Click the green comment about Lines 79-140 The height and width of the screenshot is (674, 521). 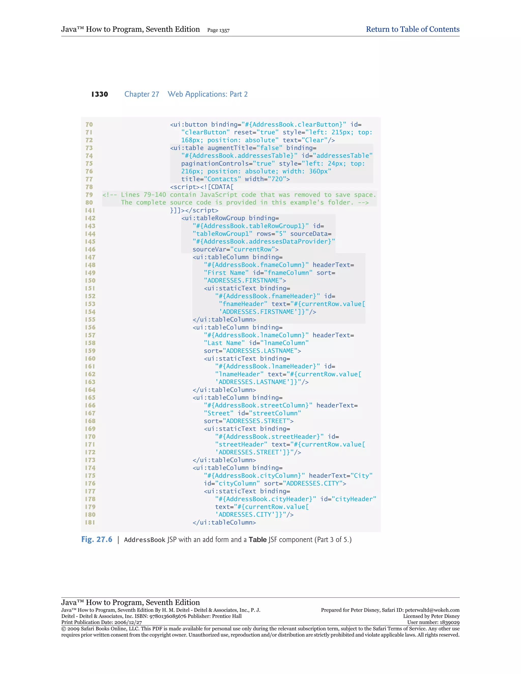point(239,195)
